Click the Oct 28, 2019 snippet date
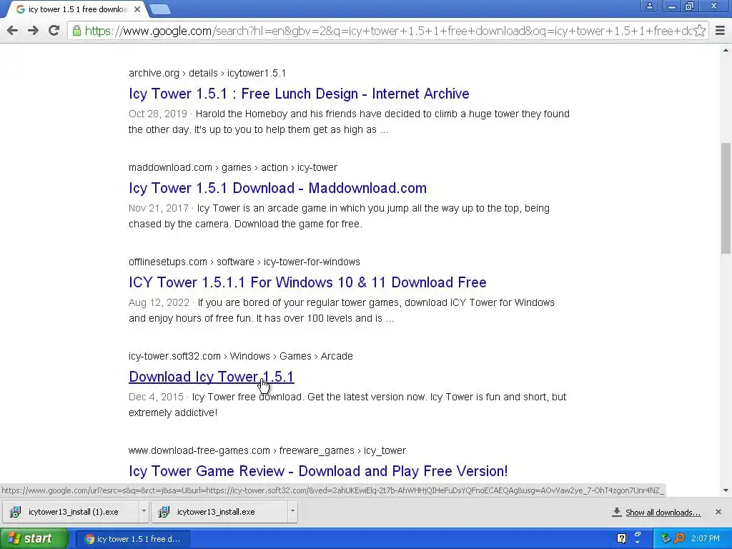The height and width of the screenshot is (549, 732). (x=158, y=114)
